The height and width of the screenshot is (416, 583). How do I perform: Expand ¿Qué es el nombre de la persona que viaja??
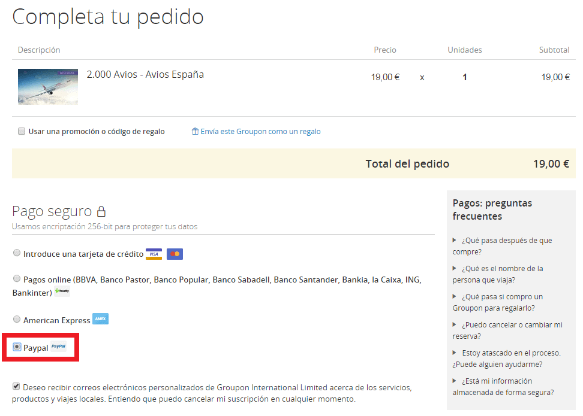tap(498, 274)
